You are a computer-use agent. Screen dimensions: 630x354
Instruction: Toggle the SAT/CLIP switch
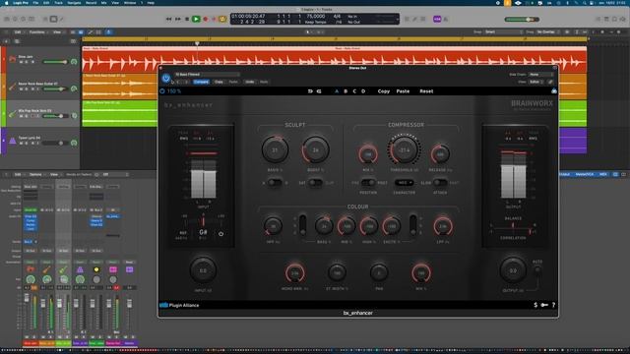click(315, 183)
